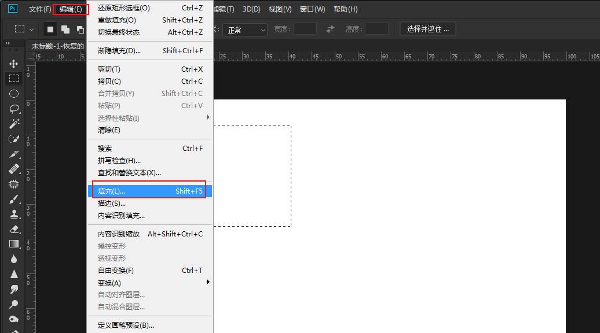Open the style dropdown showing 正常
The height and width of the screenshot is (333, 600).
click(245, 30)
